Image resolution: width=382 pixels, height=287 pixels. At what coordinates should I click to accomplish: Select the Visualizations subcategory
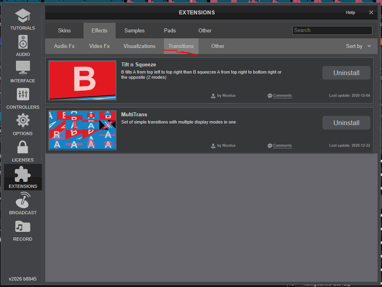point(139,46)
